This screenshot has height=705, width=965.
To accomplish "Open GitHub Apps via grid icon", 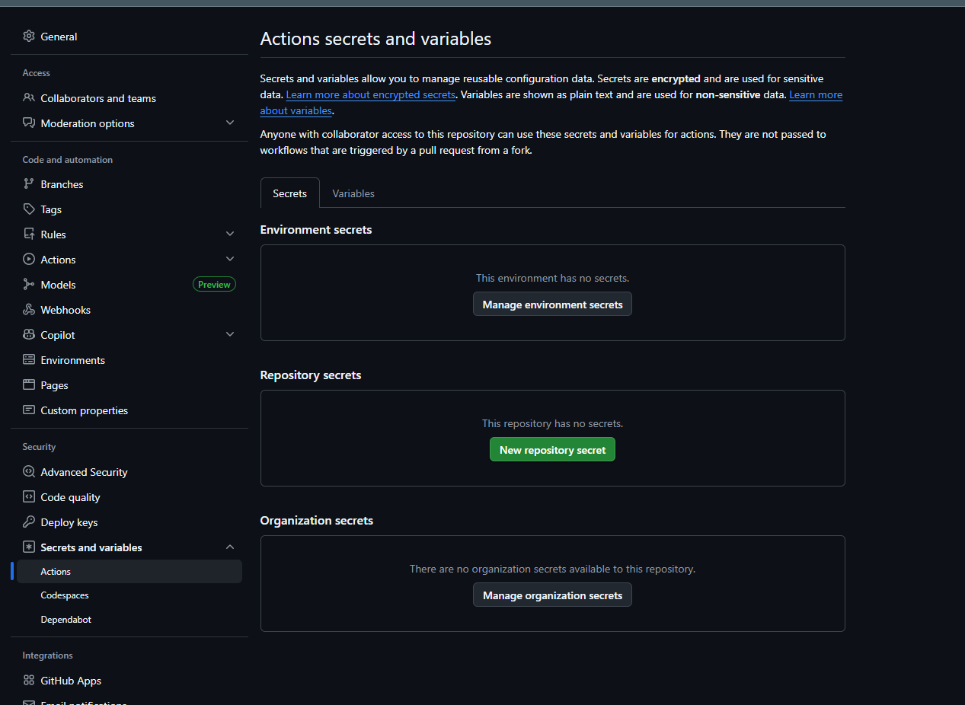I will coord(29,681).
